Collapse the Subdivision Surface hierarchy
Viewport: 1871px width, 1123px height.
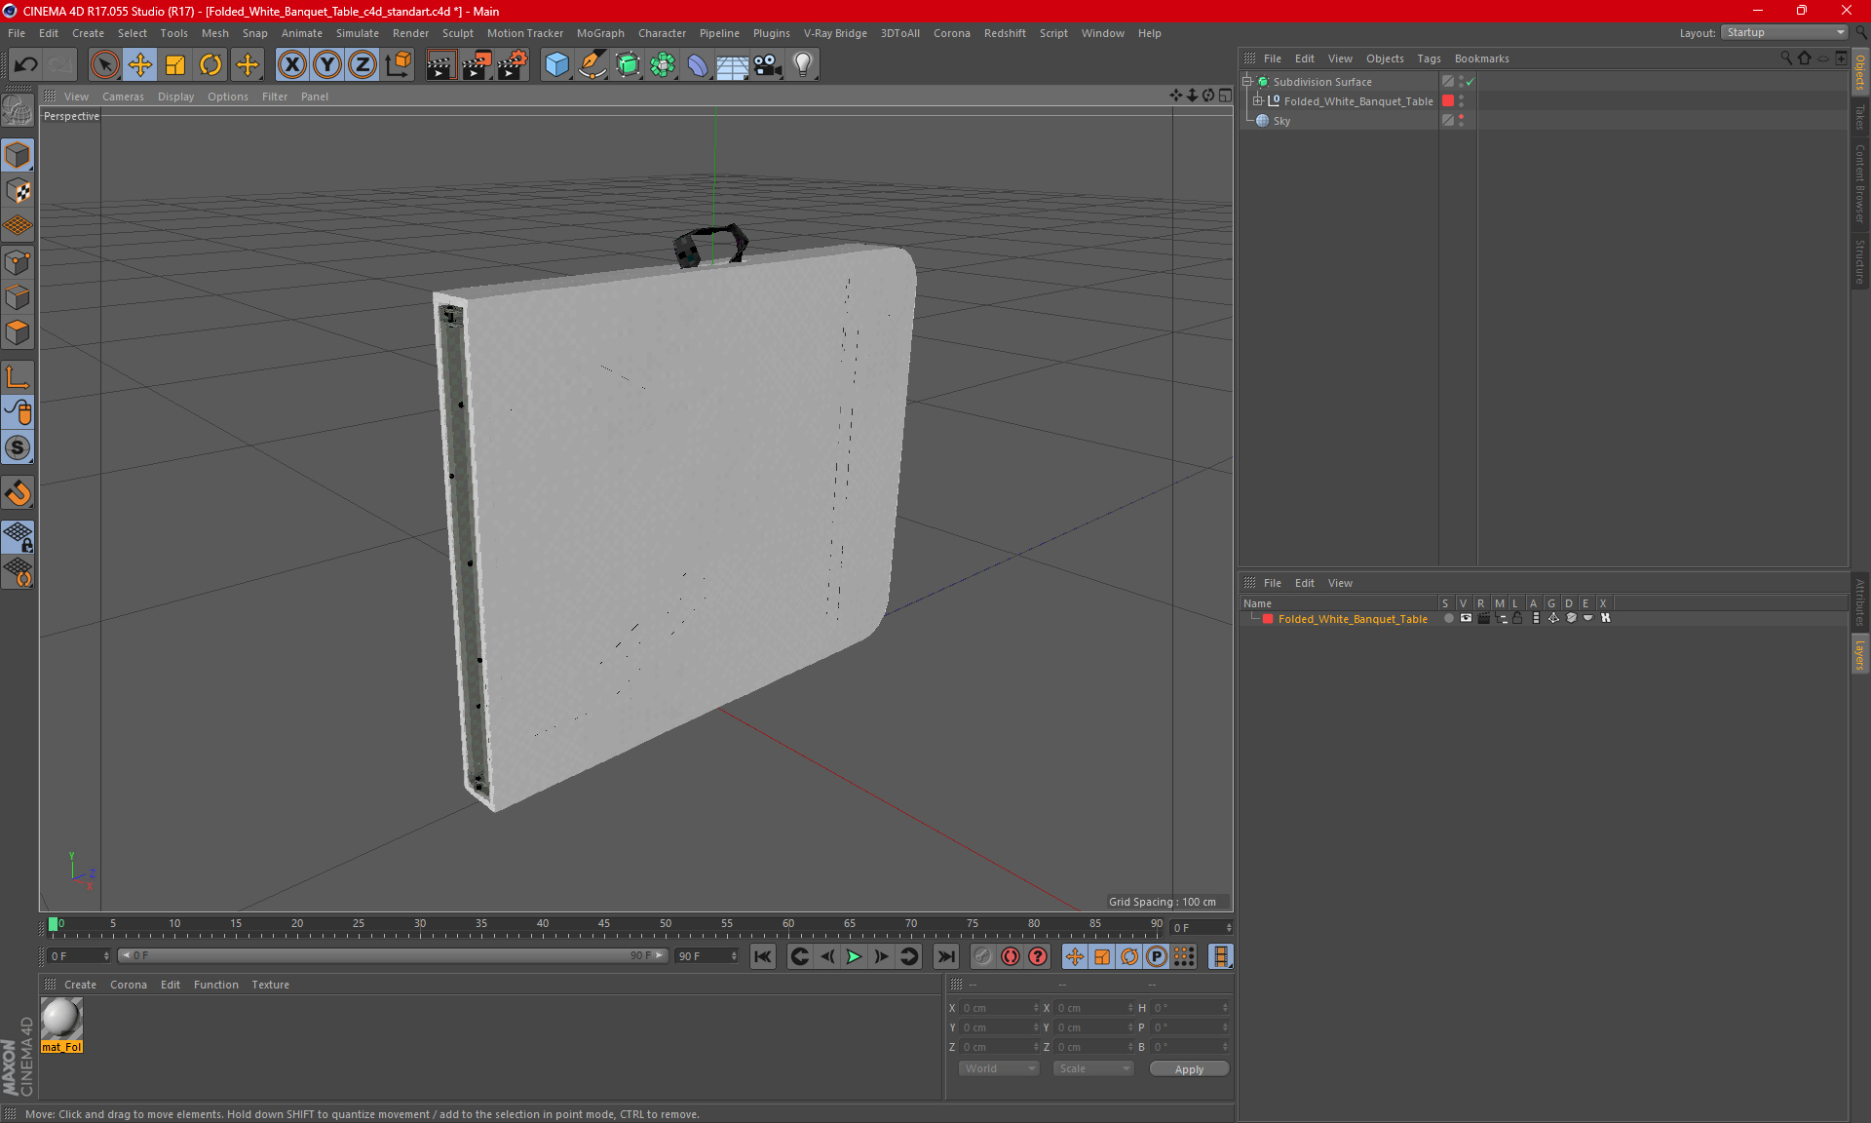[1246, 82]
